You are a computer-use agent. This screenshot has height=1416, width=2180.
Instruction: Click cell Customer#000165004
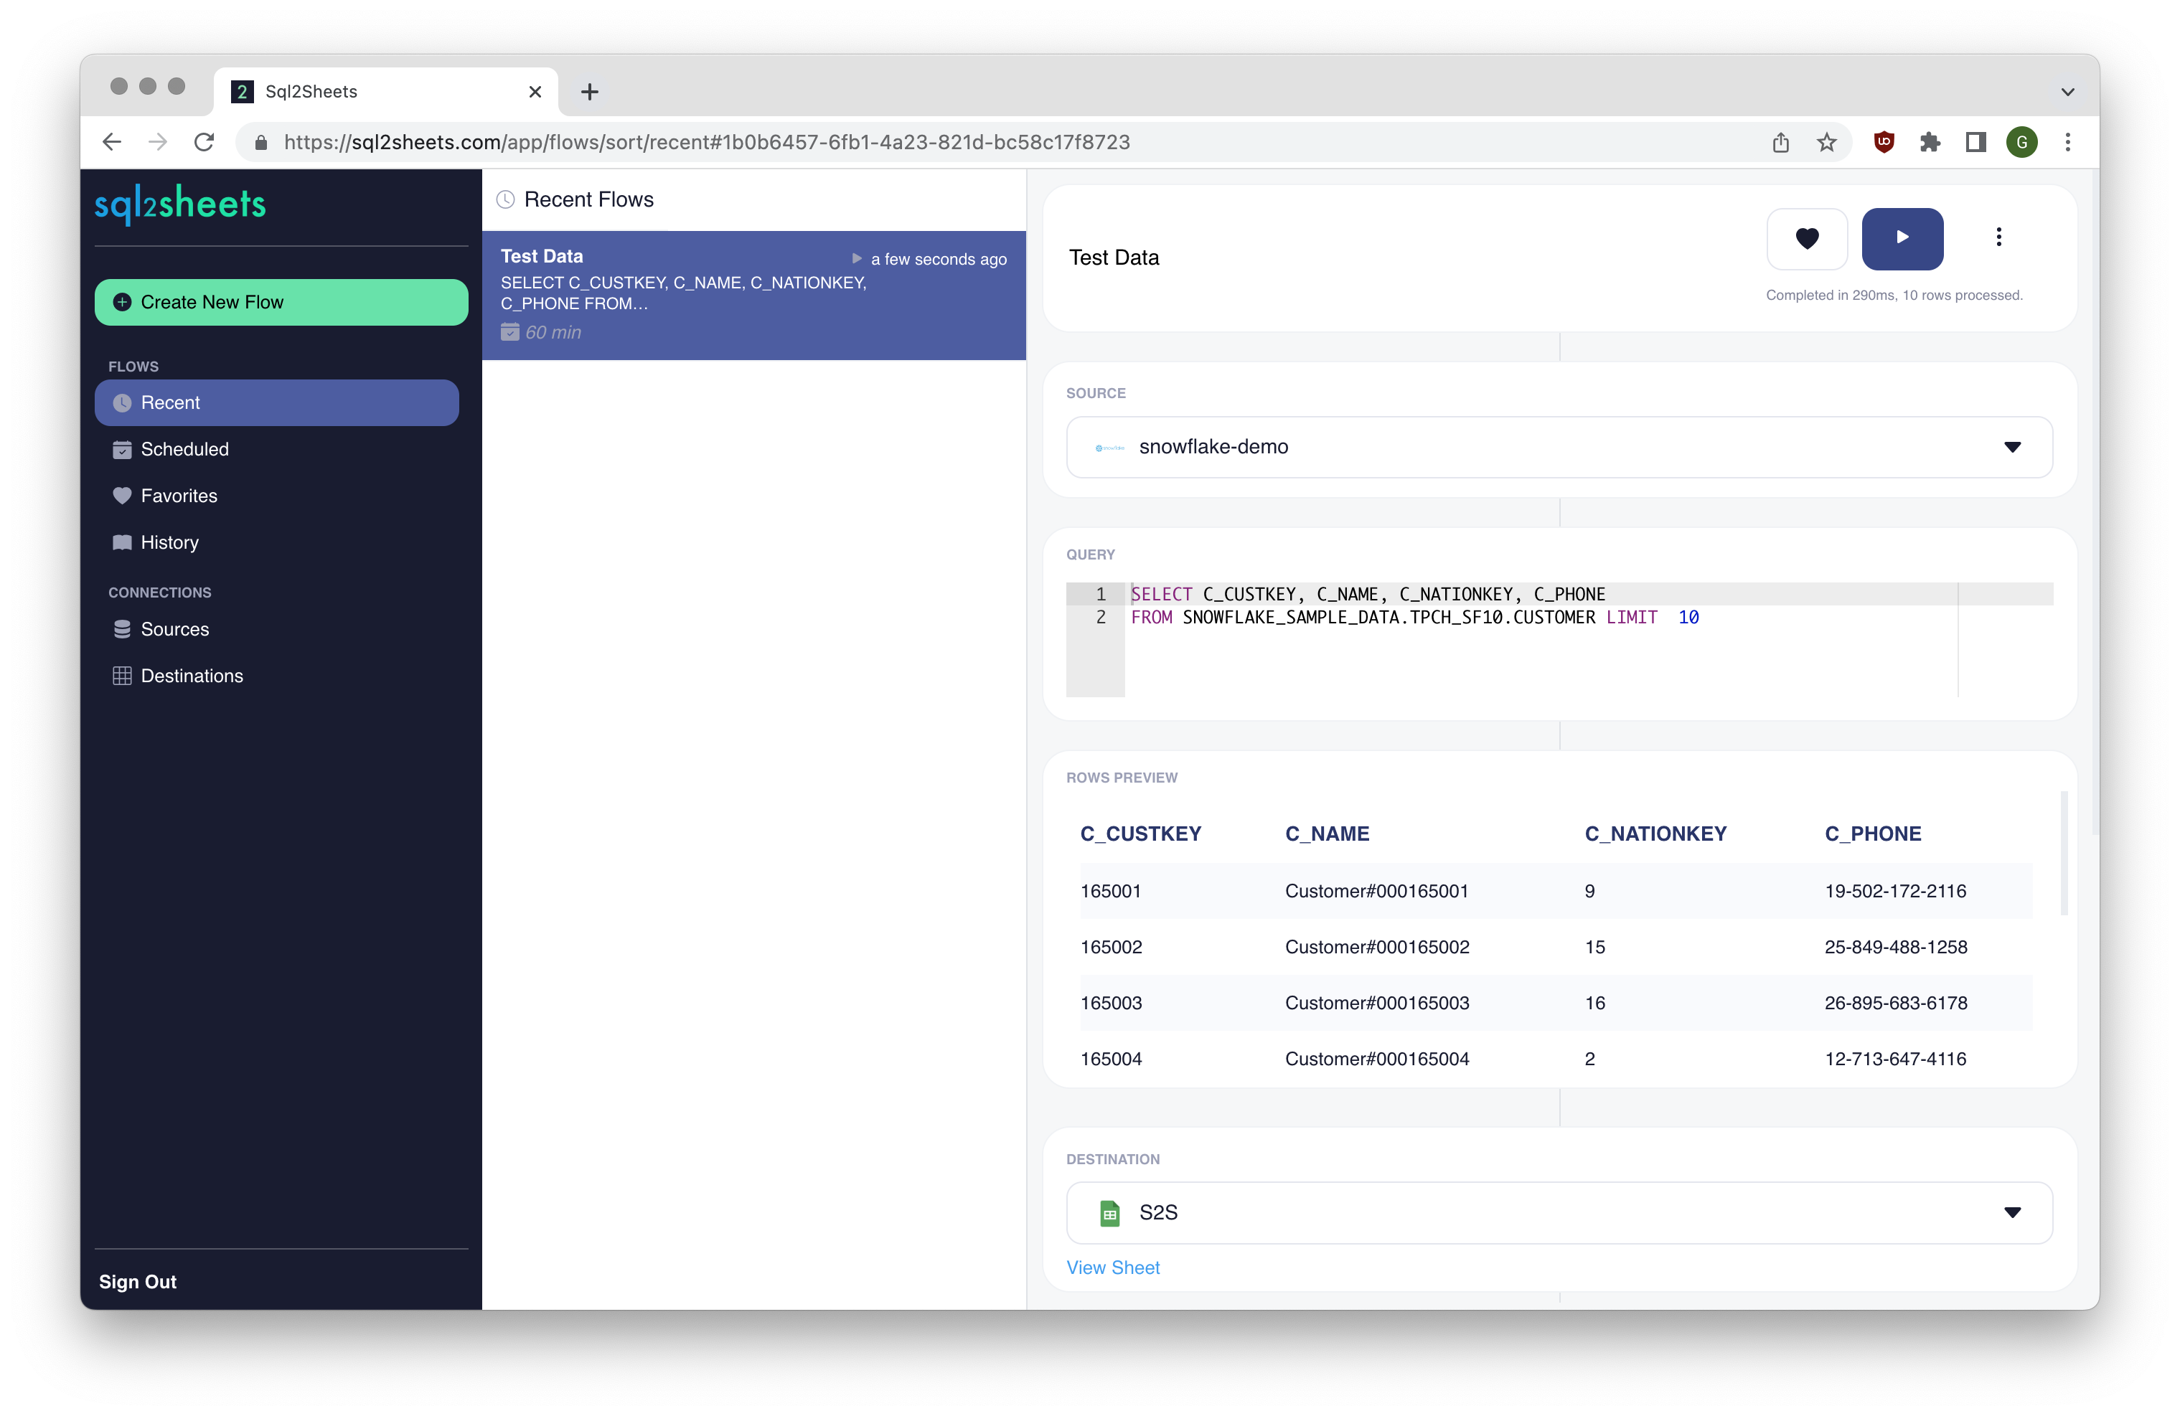[1377, 1059]
